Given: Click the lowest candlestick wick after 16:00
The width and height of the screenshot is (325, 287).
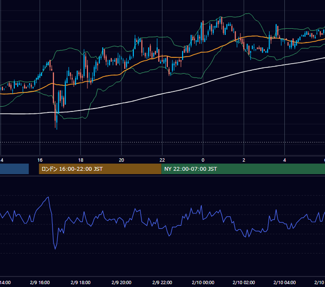Looking at the screenshot, I should pyautogui.click(x=57, y=126).
